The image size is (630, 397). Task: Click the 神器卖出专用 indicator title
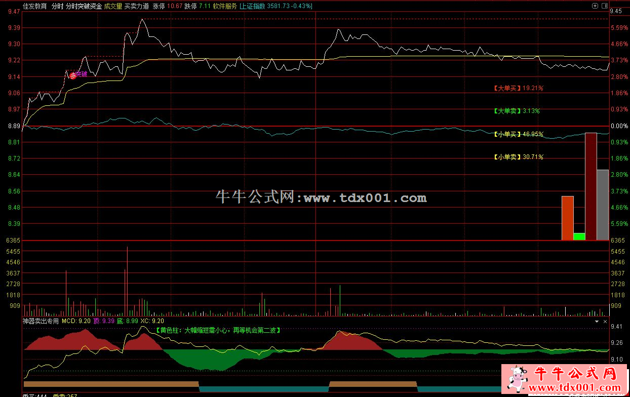coord(41,321)
